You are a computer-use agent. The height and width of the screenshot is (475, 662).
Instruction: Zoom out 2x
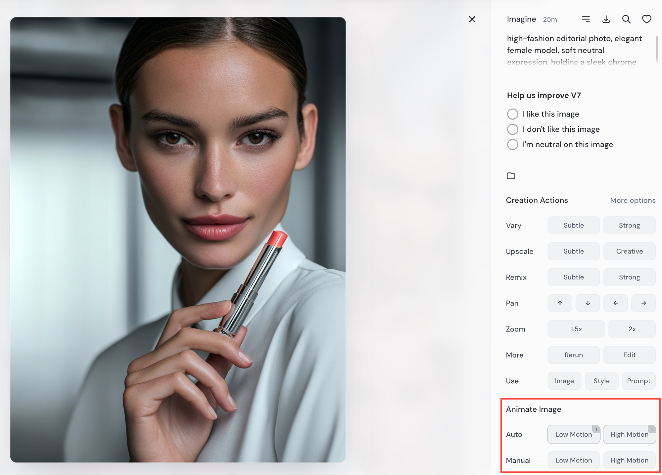pos(632,329)
